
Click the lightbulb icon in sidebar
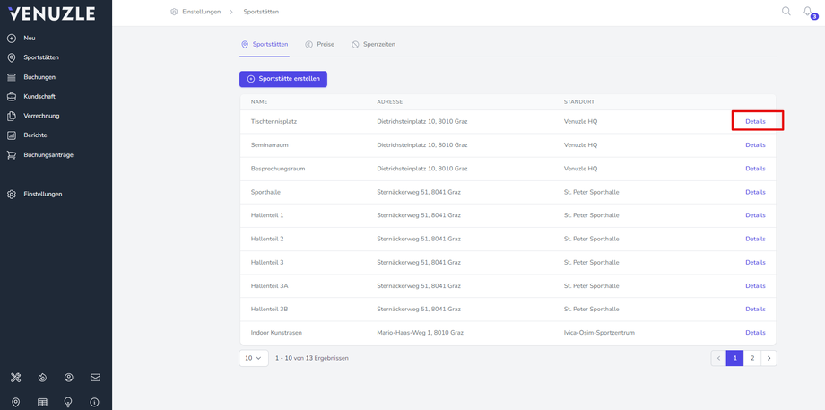click(x=68, y=402)
